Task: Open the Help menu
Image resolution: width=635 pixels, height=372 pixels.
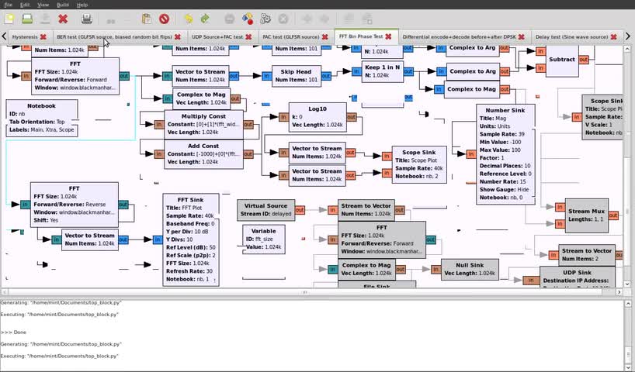Action: click(82, 5)
